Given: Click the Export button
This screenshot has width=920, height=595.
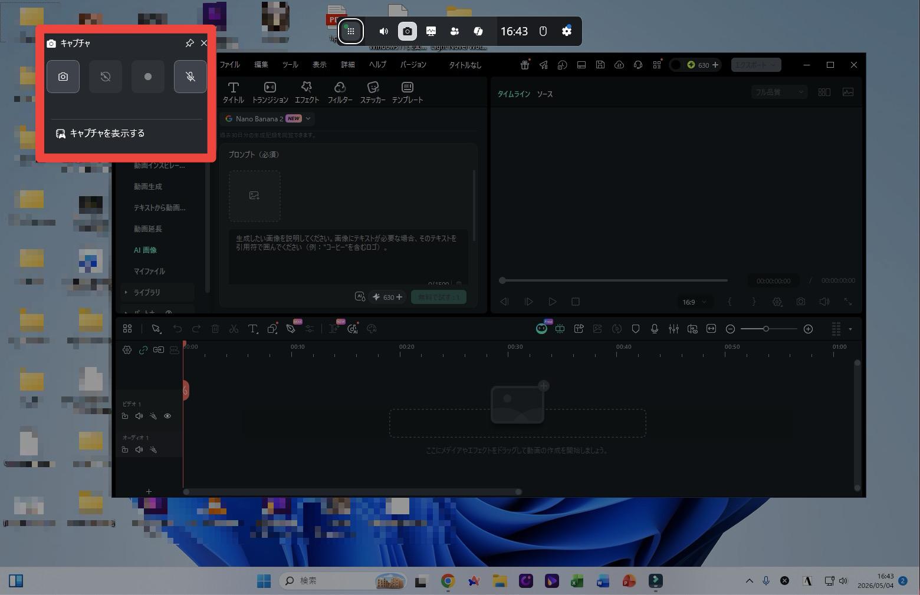Looking at the screenshot, I should (x=756, y=65).
